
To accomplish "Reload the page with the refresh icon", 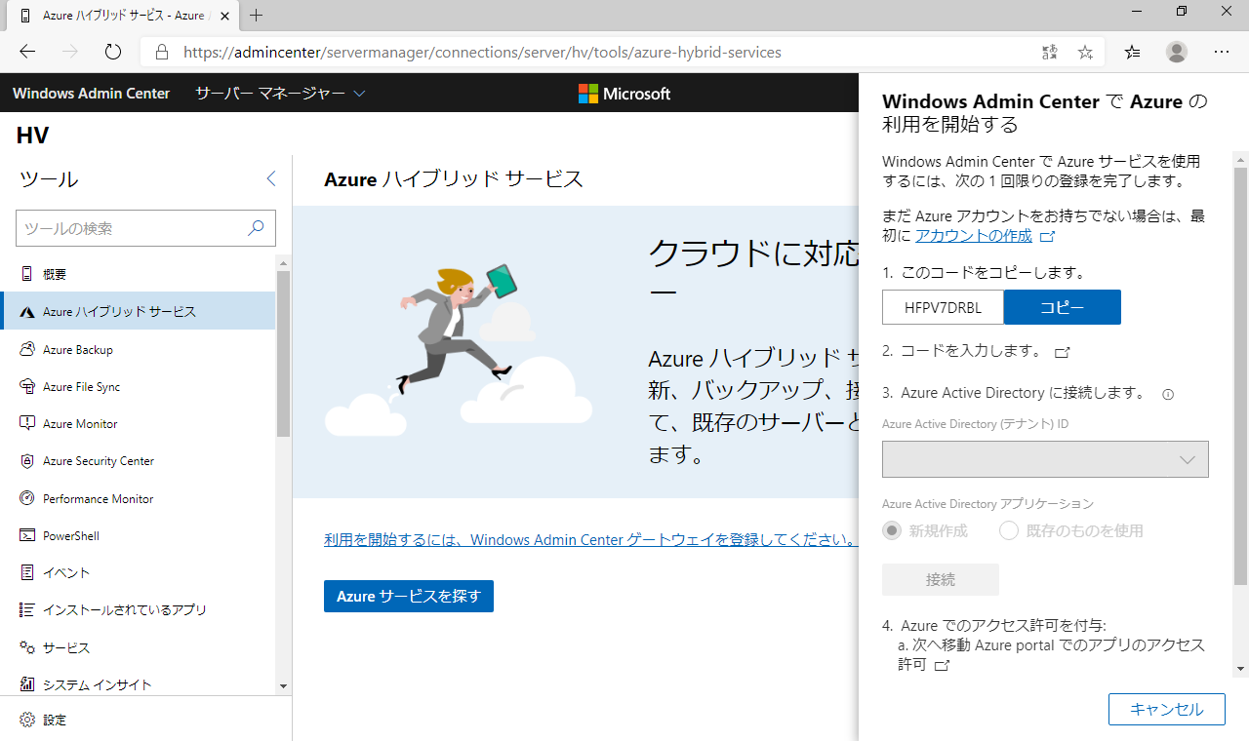I will 112,52.
